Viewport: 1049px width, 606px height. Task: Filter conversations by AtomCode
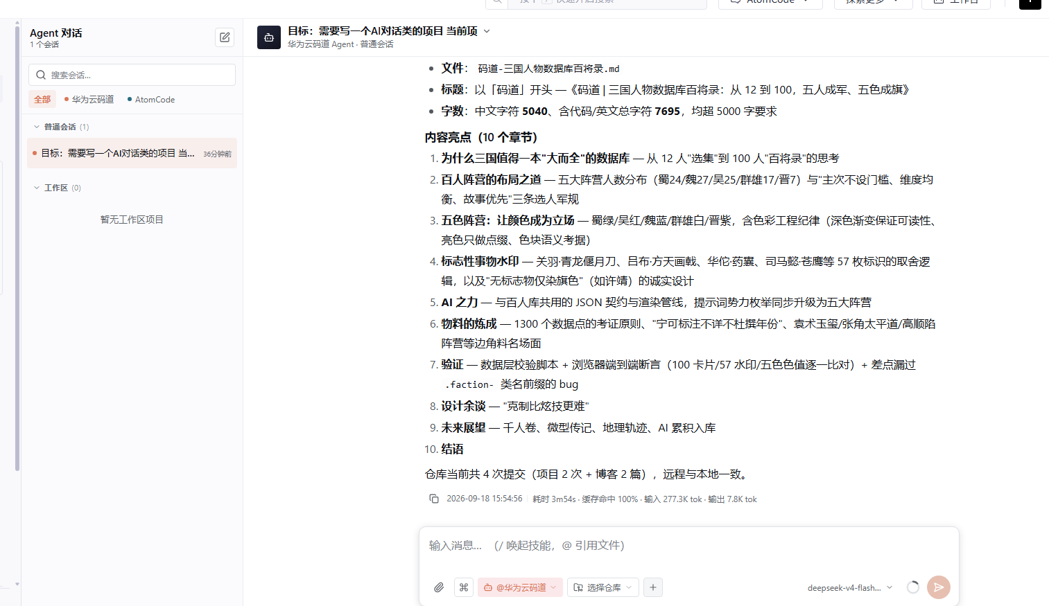[x=151, y=99]
